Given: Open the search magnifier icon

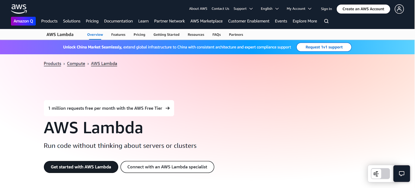Looking at the screenshot, I should click(326, 21).
